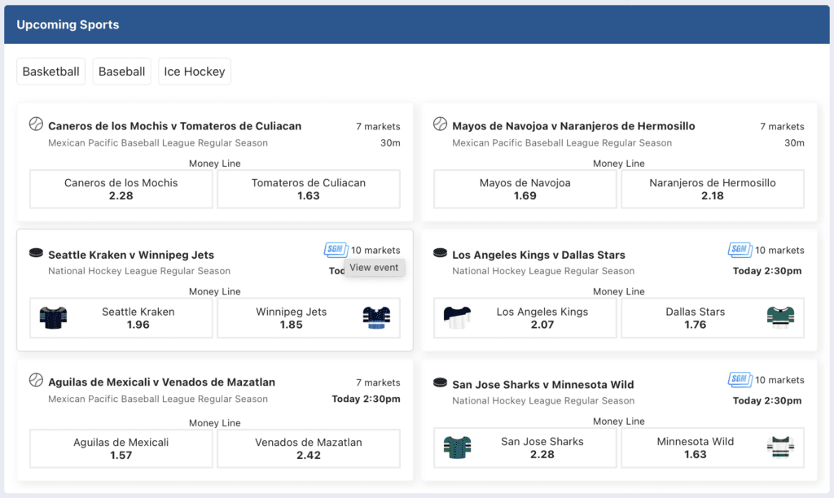Bet on Tomateros de Culiacan at 1.63
The image size is (834, 498).
click(309, 190)
